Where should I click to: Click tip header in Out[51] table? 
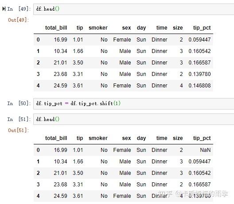[80, 138]
